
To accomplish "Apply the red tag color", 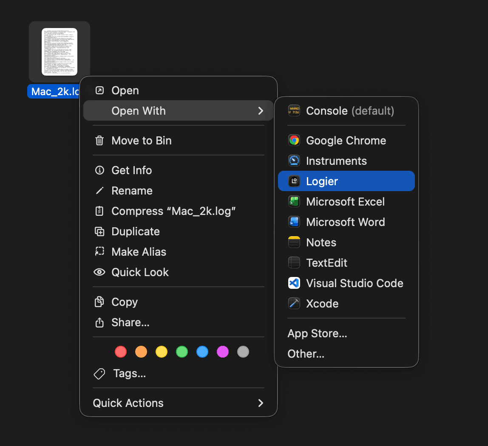I will coord(121,352).
